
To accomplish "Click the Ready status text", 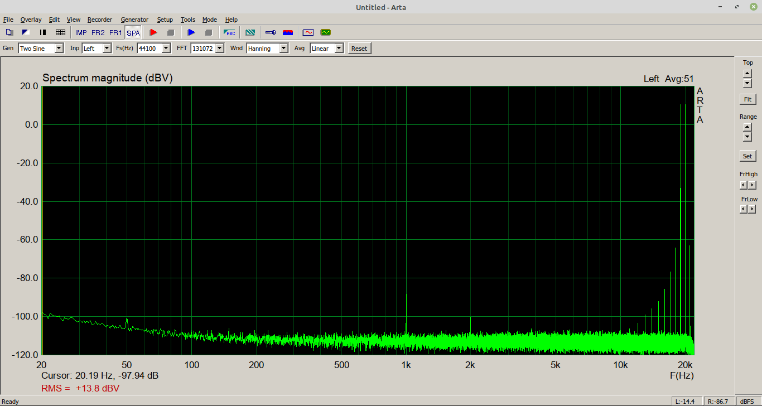I will coord(11,402).
